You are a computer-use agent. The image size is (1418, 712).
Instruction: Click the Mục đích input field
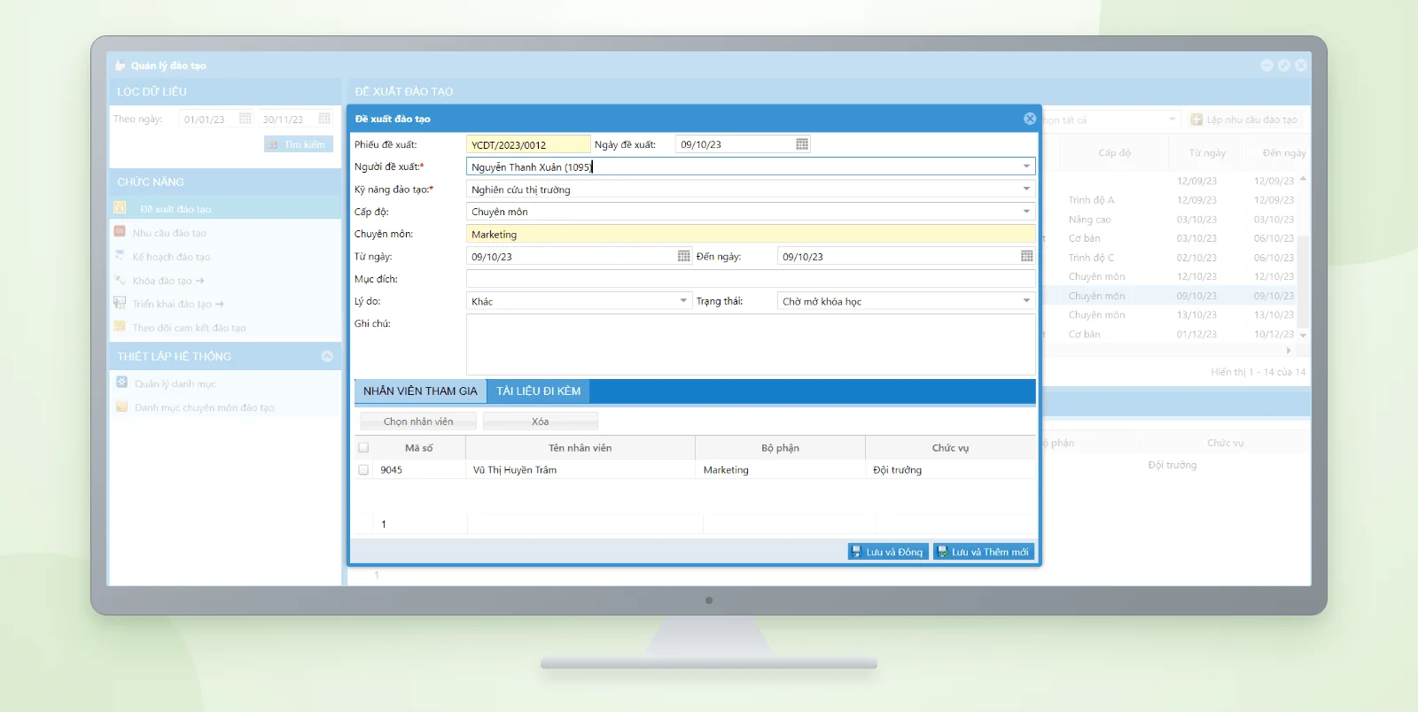751,279
